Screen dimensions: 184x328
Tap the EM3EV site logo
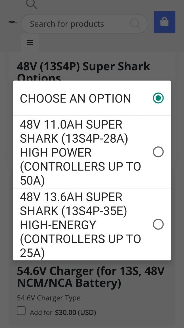tap(13, 22)
